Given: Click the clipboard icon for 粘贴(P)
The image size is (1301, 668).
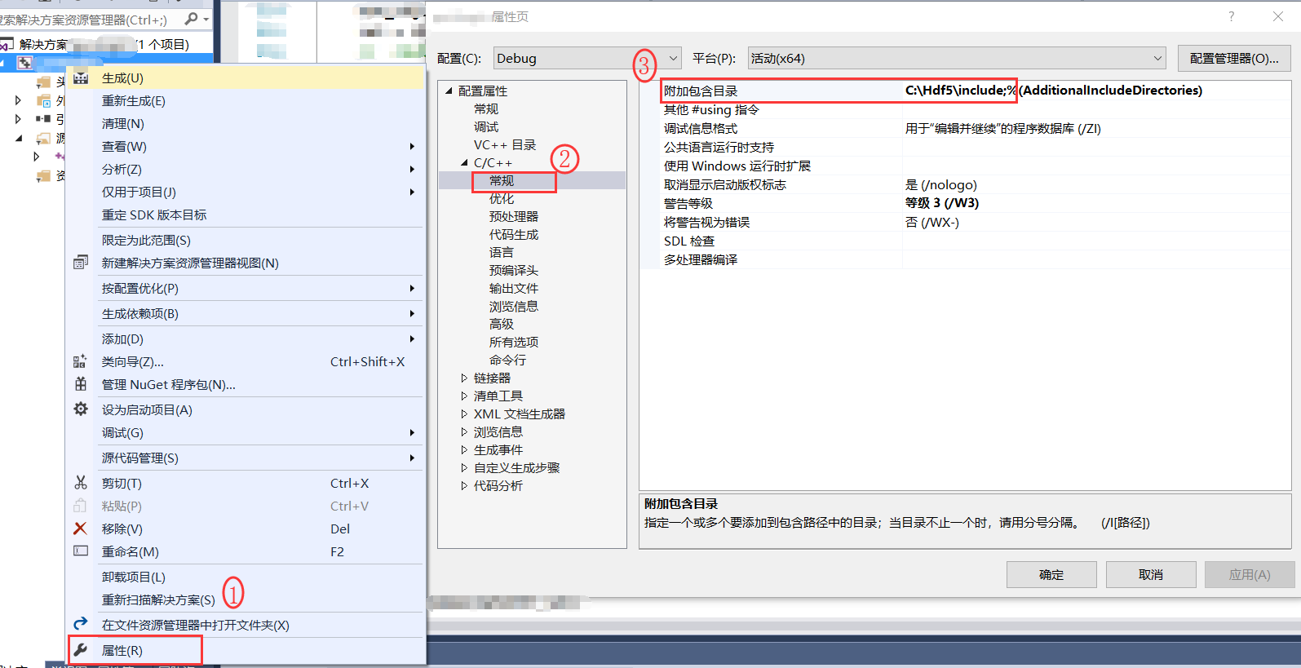Looking at the screenshot, I should pyautogui.click(x=81, y=506).
